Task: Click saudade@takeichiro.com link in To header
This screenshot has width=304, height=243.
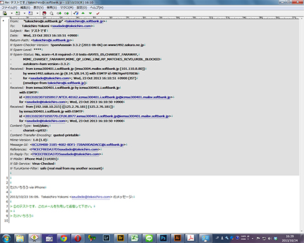Action: [x=72, y=26]
